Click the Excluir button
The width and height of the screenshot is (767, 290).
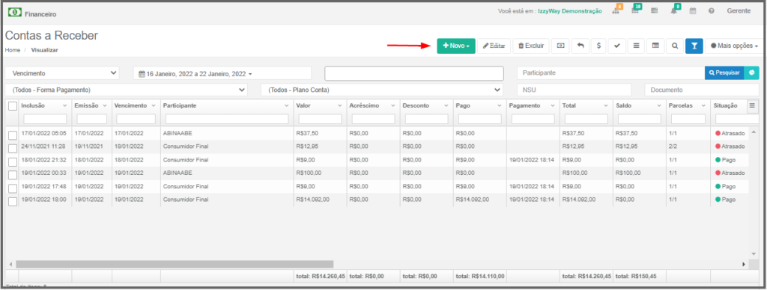[531, 46]
